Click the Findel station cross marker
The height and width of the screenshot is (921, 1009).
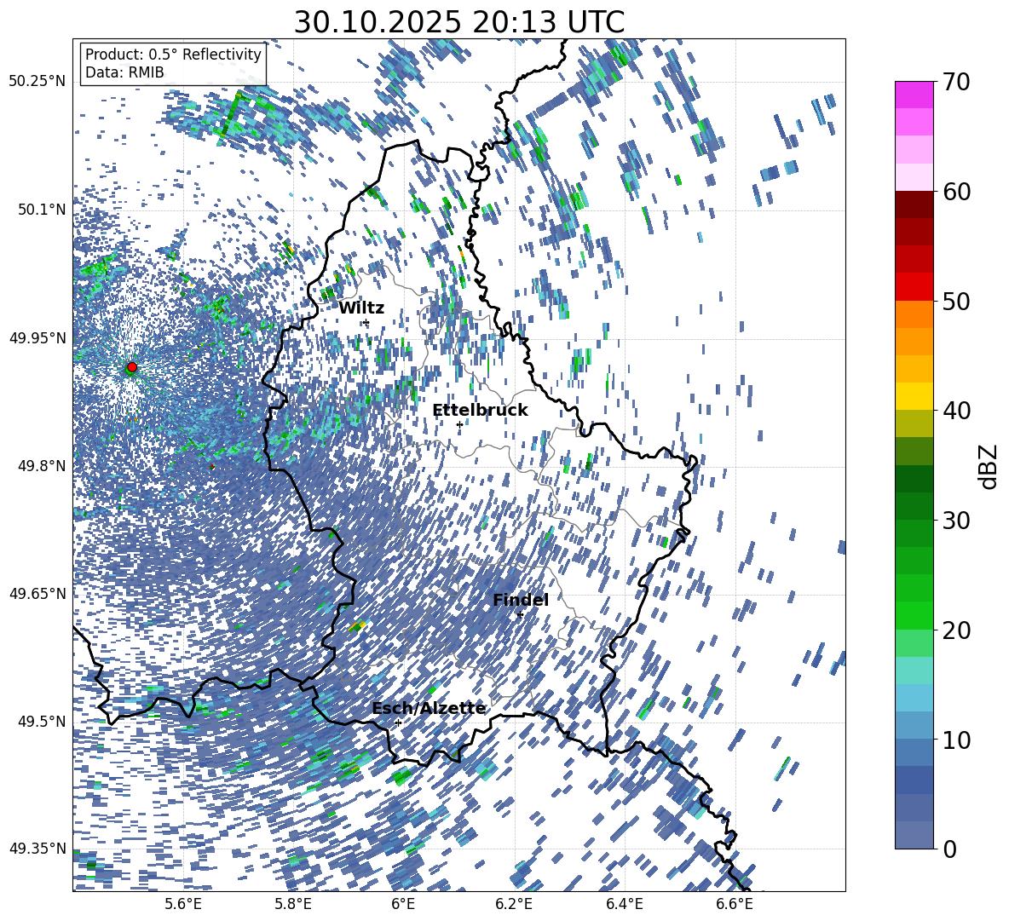[520, 615]
